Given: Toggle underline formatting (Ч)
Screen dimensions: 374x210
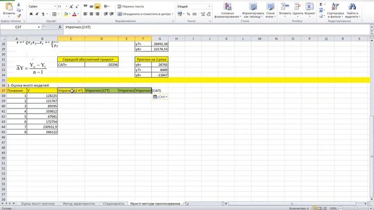Looking at the screenshot, I should [x=43, y=14].
